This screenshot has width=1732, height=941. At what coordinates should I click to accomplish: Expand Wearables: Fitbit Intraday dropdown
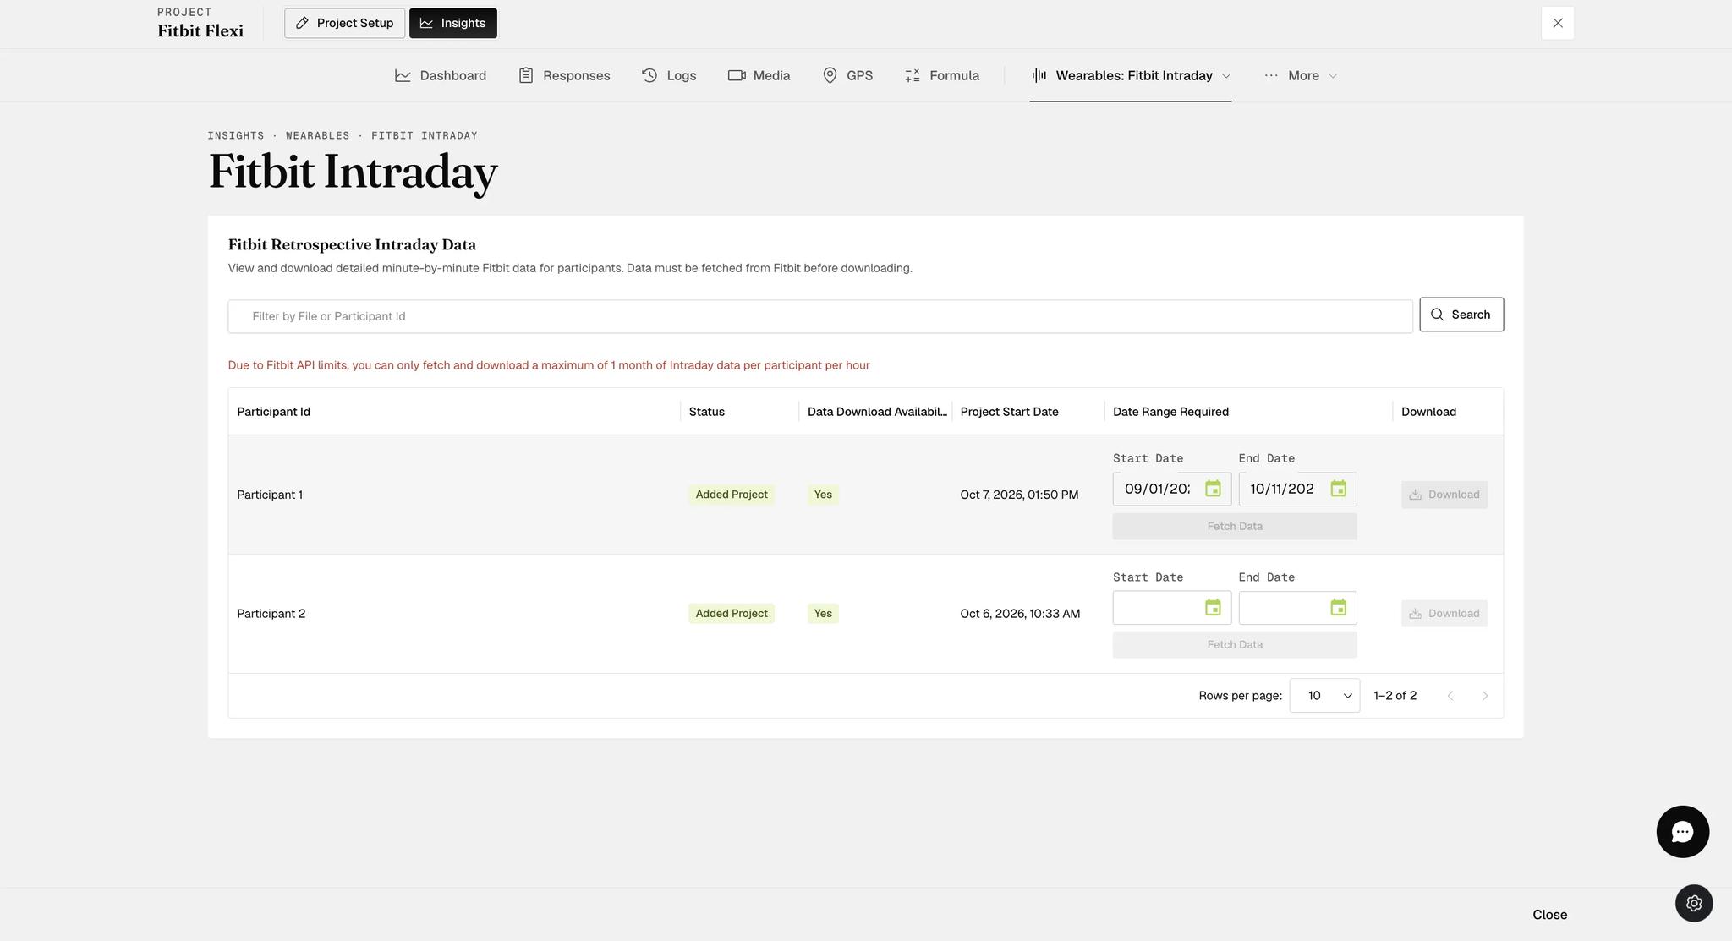tap(1131, 75)
